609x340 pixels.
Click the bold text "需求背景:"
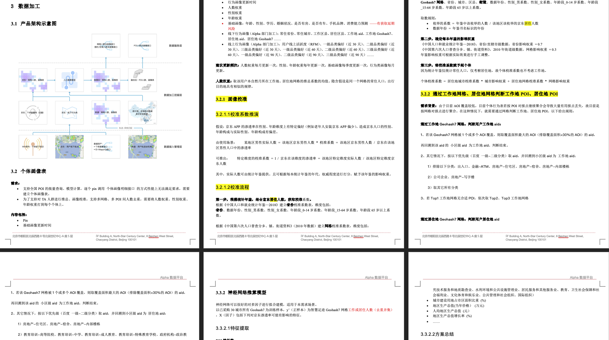429,106
